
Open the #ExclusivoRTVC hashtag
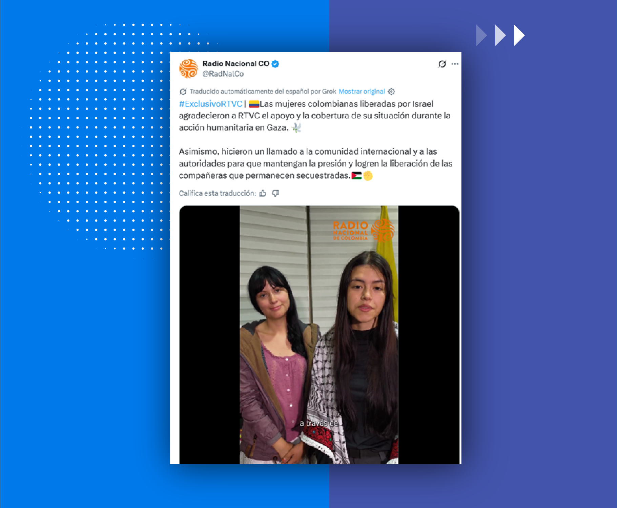click(x=210, y=104)
